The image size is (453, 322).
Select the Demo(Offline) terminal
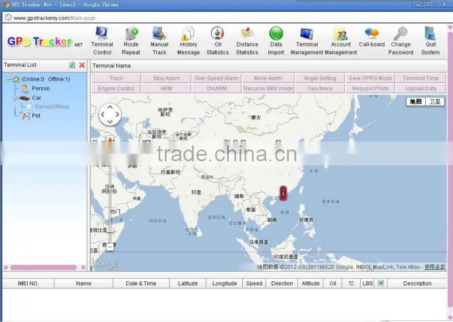coord(52,107)
